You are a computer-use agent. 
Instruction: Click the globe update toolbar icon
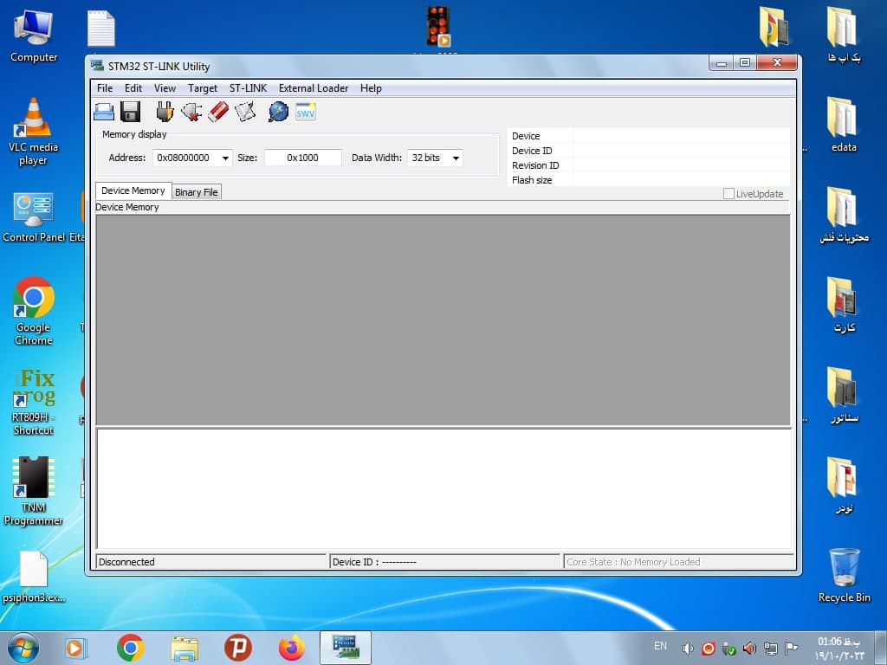tap(278, 112)
